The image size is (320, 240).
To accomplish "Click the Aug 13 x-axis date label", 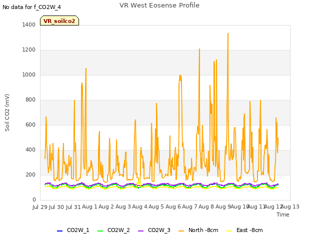I will (290, 206).
